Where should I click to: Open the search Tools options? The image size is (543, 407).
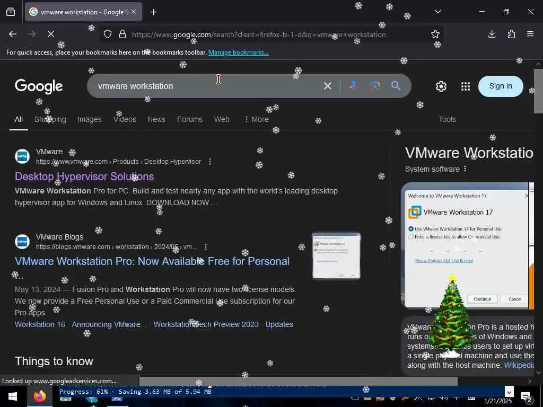click(447, 119)
